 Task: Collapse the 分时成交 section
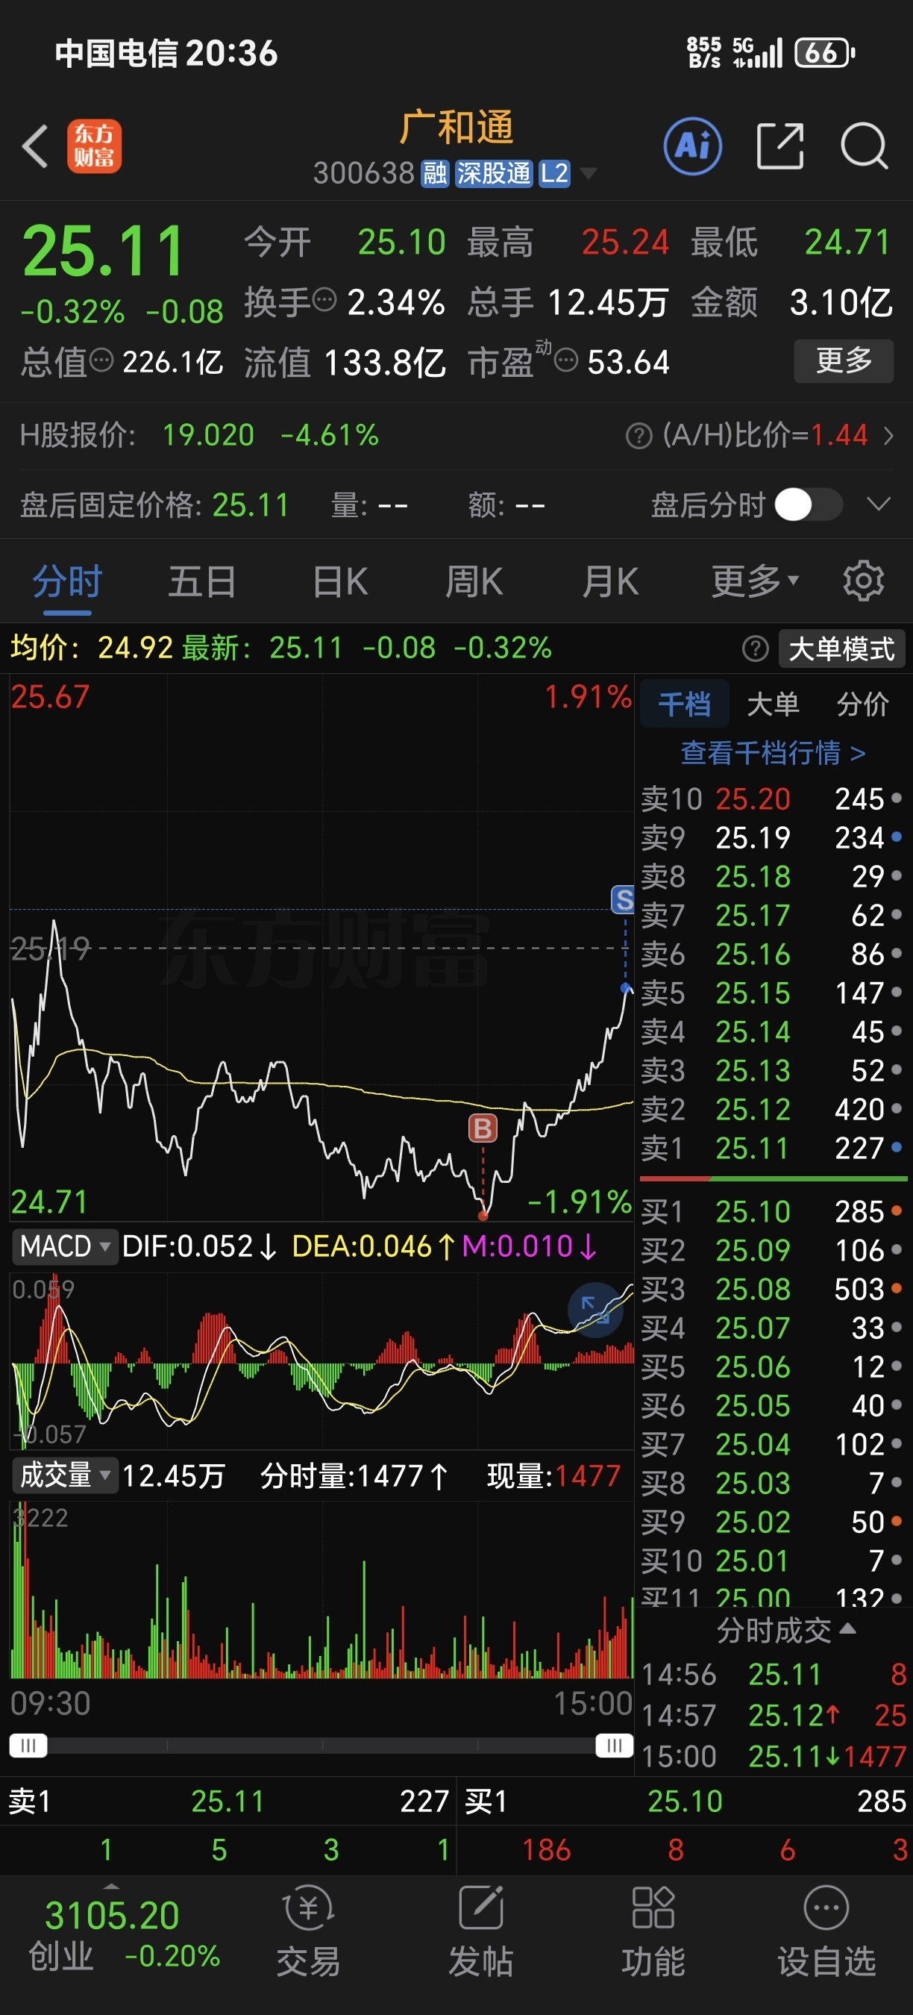tap(786, 1631)
